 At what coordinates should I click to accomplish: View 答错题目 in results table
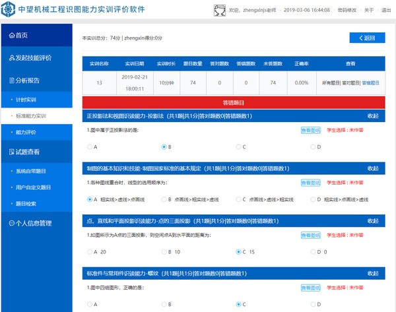pyautogui.click(x=370, y=83)
